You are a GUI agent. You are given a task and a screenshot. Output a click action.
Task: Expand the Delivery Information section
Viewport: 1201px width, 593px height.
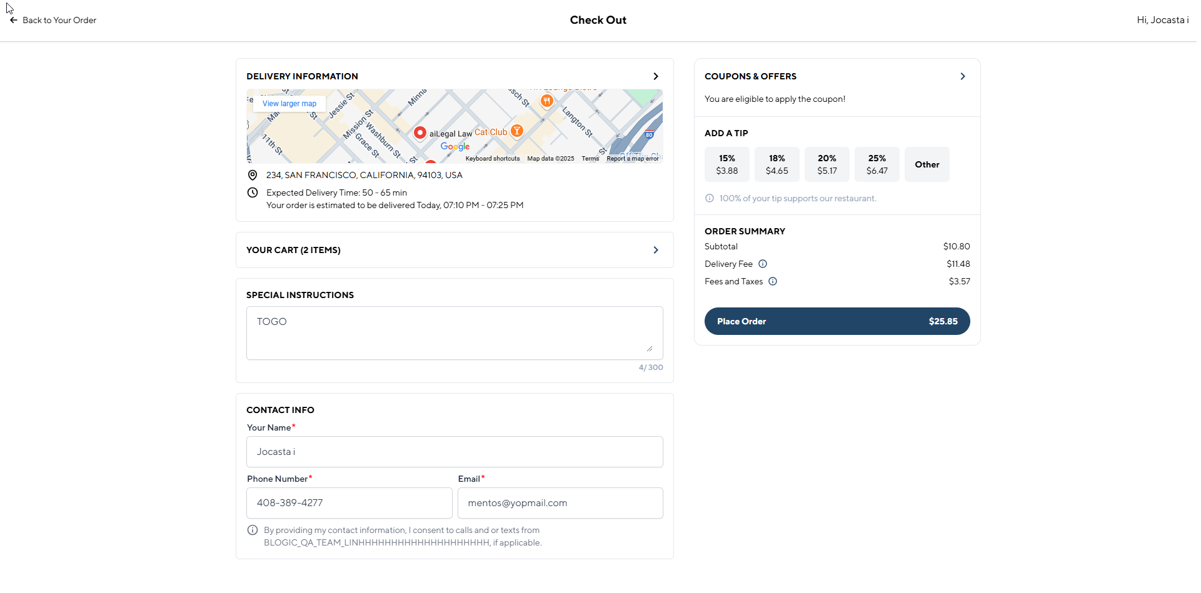coord(656,76)
